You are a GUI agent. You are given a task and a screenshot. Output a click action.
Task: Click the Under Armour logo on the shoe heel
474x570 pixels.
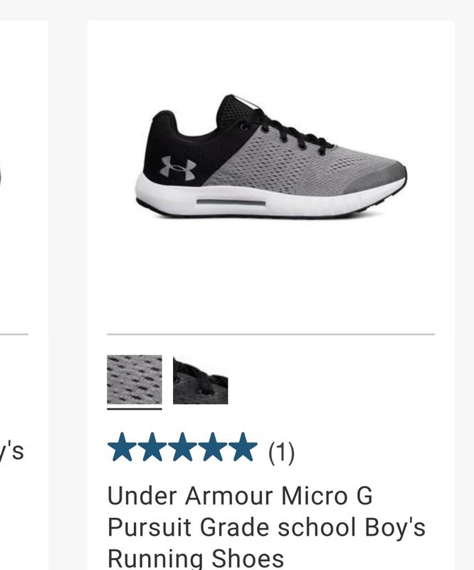coord(179,168)
